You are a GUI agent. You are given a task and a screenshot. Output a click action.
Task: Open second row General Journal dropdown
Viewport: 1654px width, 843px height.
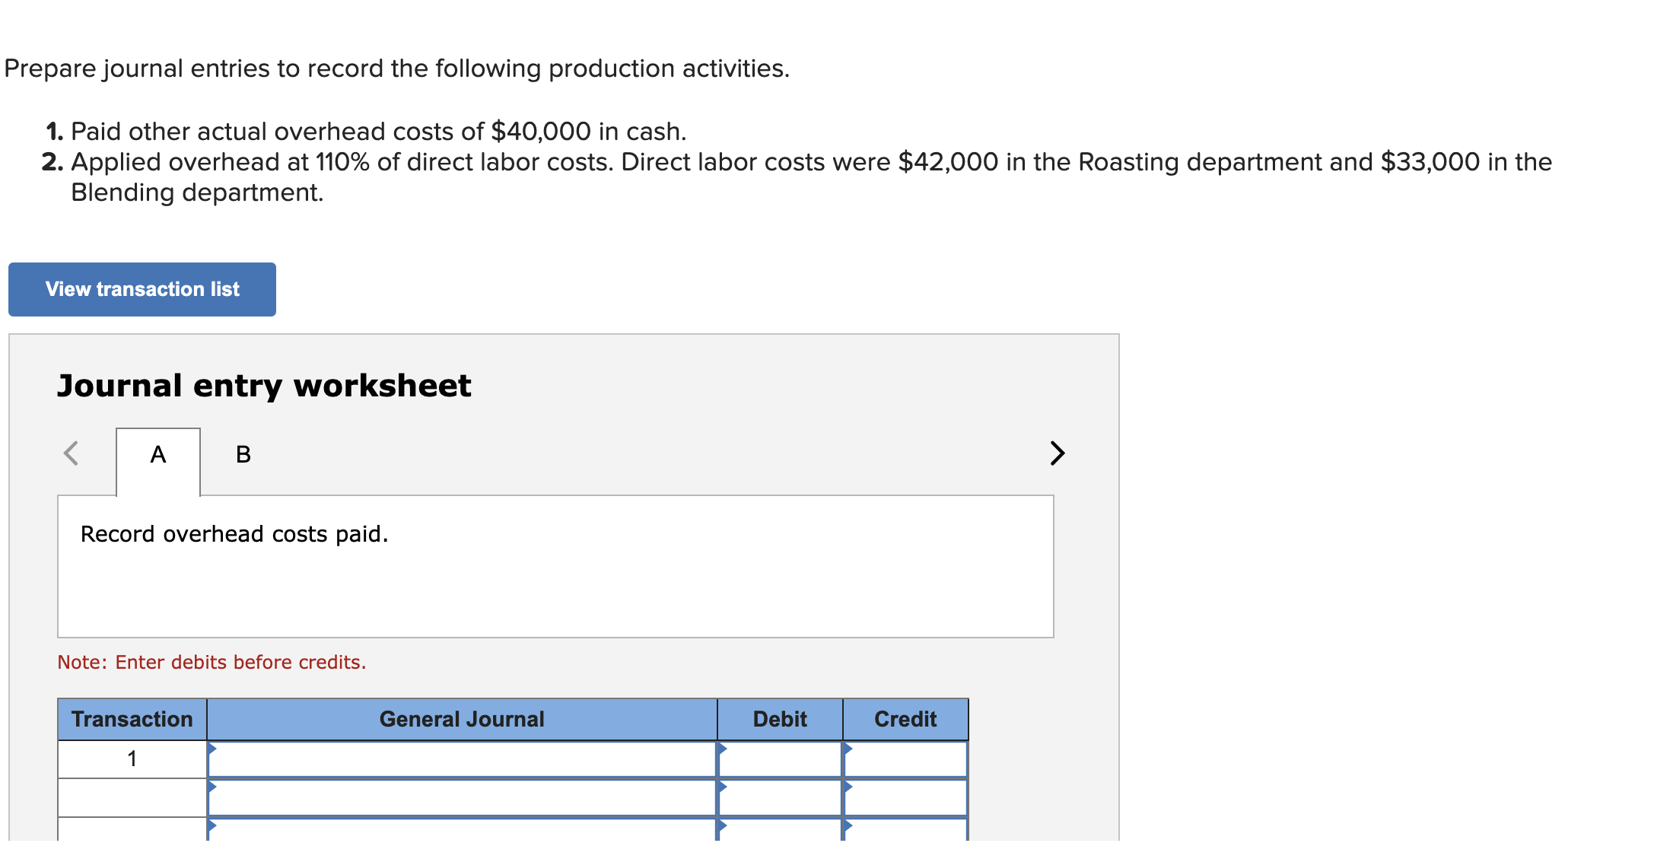462,798
